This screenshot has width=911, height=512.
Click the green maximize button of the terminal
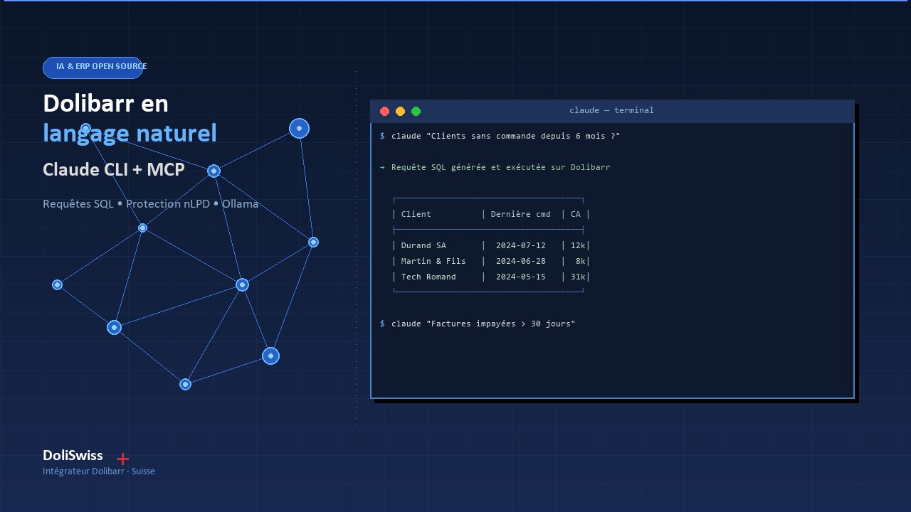(x=416, y=111)
